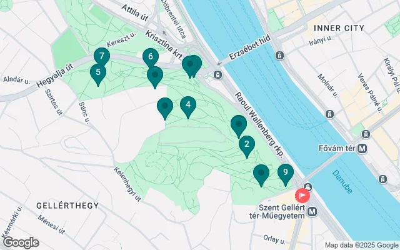Image resolution: width=400 pixels, height=250 pixels.
Task: Click Szent Gellért tér metro M icon
Action: 312,212
